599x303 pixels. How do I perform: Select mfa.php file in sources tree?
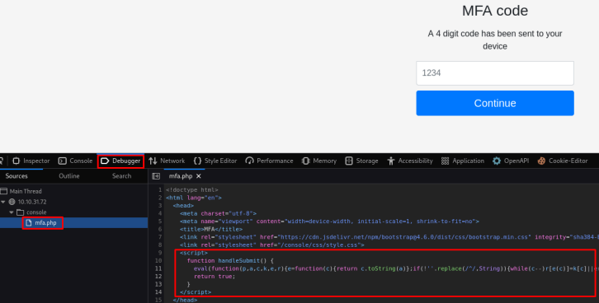(x=45, y=223)
